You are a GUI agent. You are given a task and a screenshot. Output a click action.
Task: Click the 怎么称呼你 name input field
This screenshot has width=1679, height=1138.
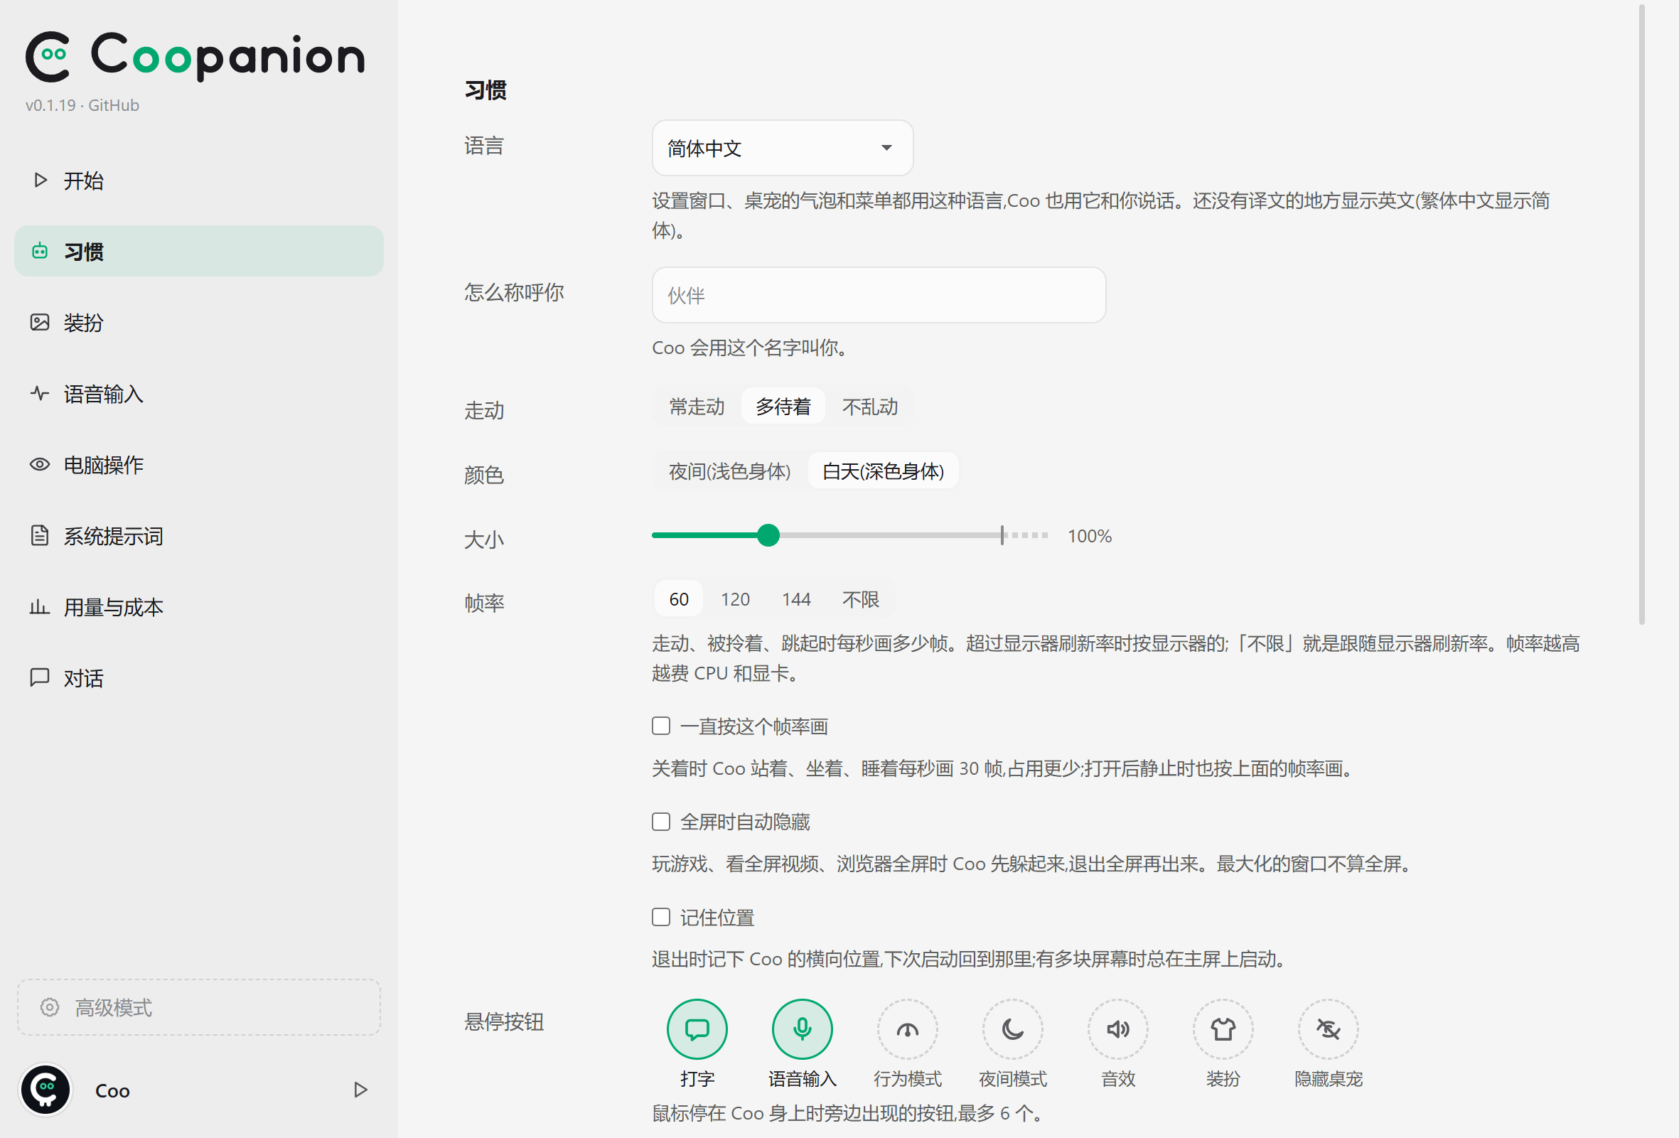879,296
